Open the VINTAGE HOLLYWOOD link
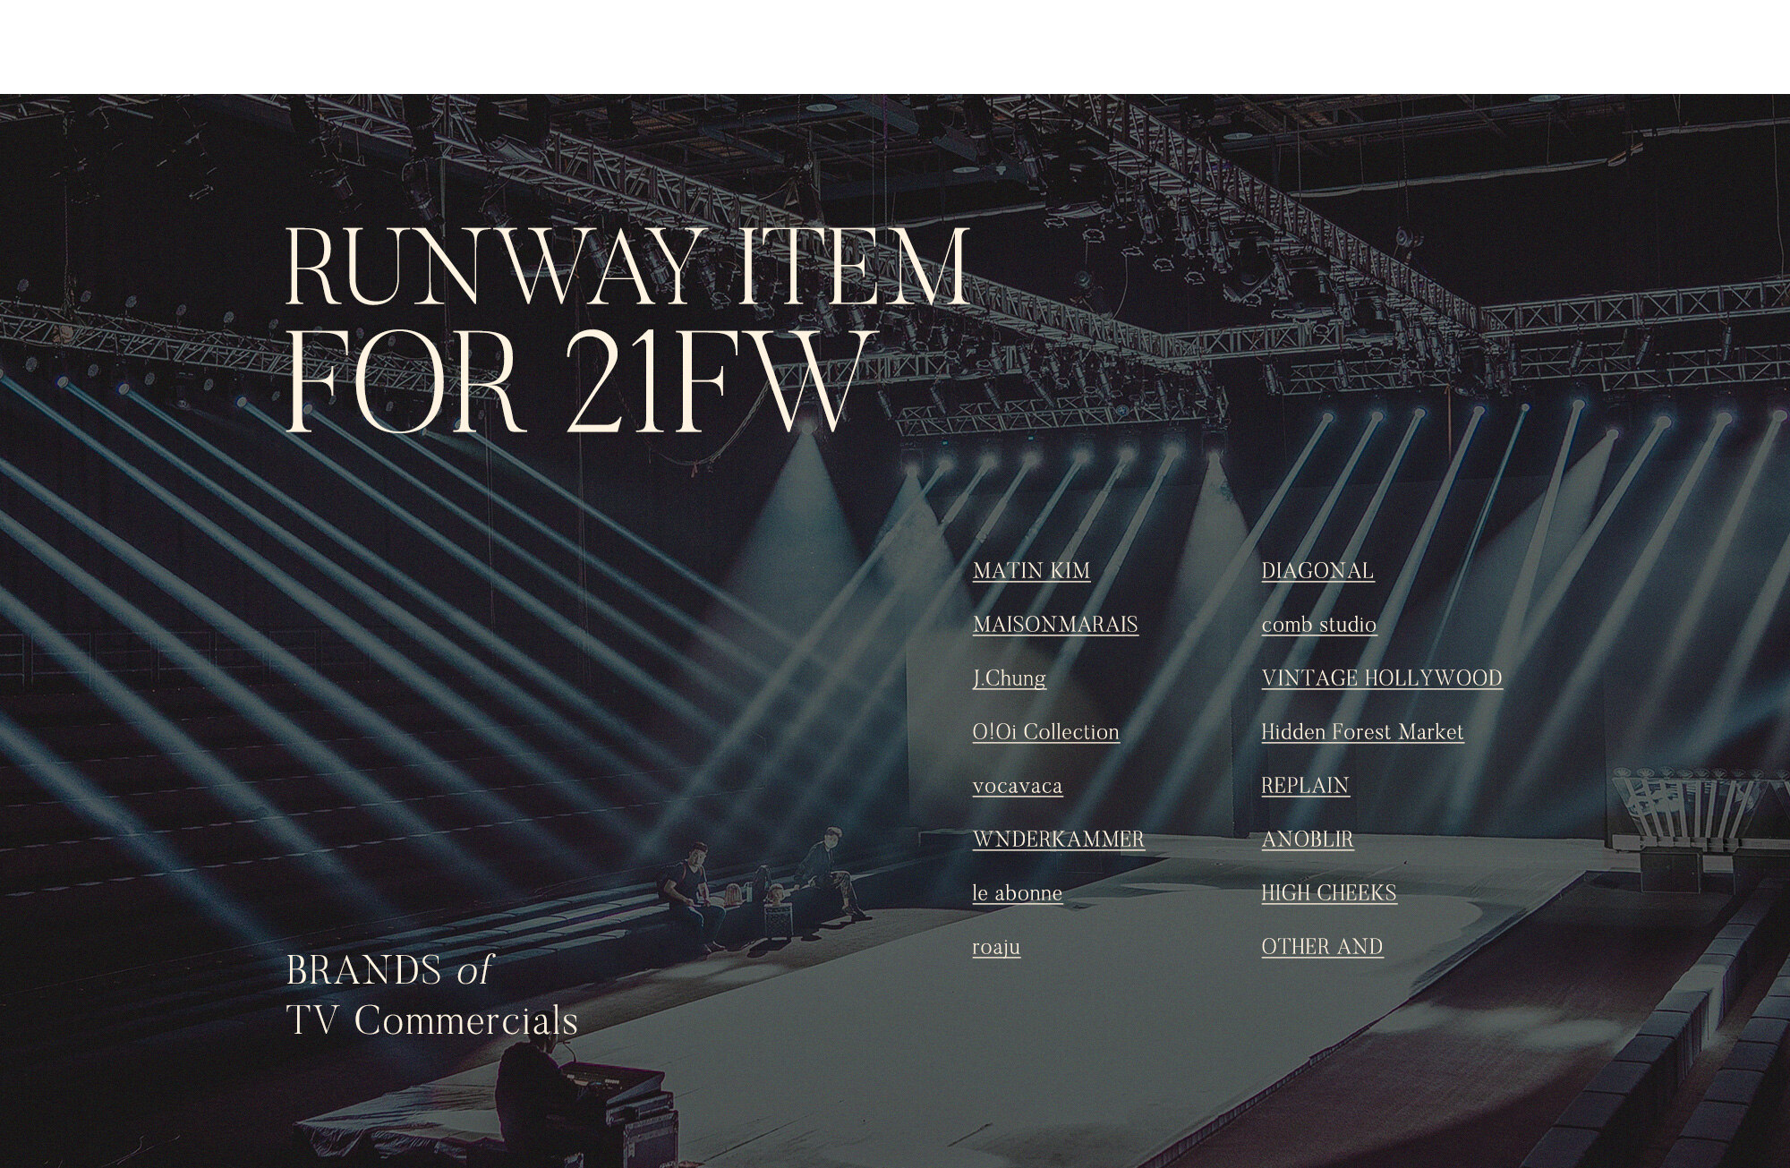 (1382, 678)
